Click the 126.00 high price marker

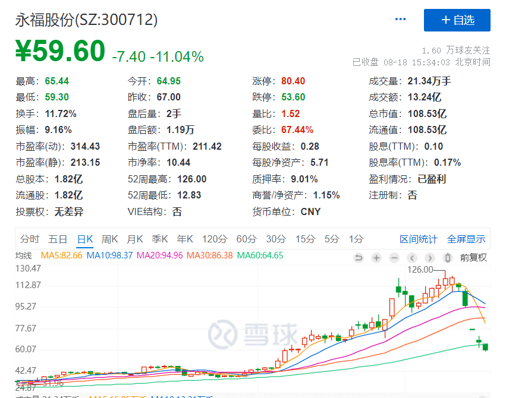[x=420, y=269]
